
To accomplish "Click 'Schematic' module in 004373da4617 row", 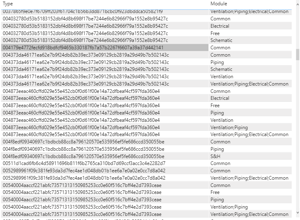I will [x=222, y=69].
